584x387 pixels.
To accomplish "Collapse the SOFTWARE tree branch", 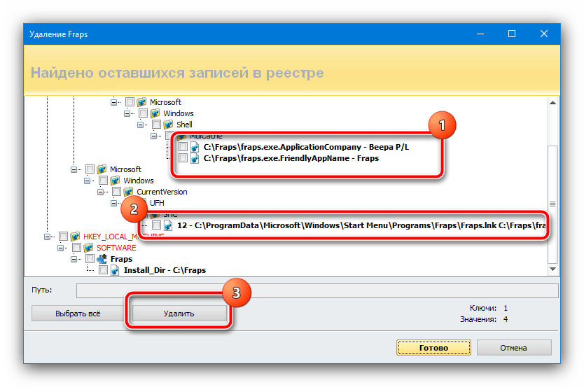I will click(60, 248).
